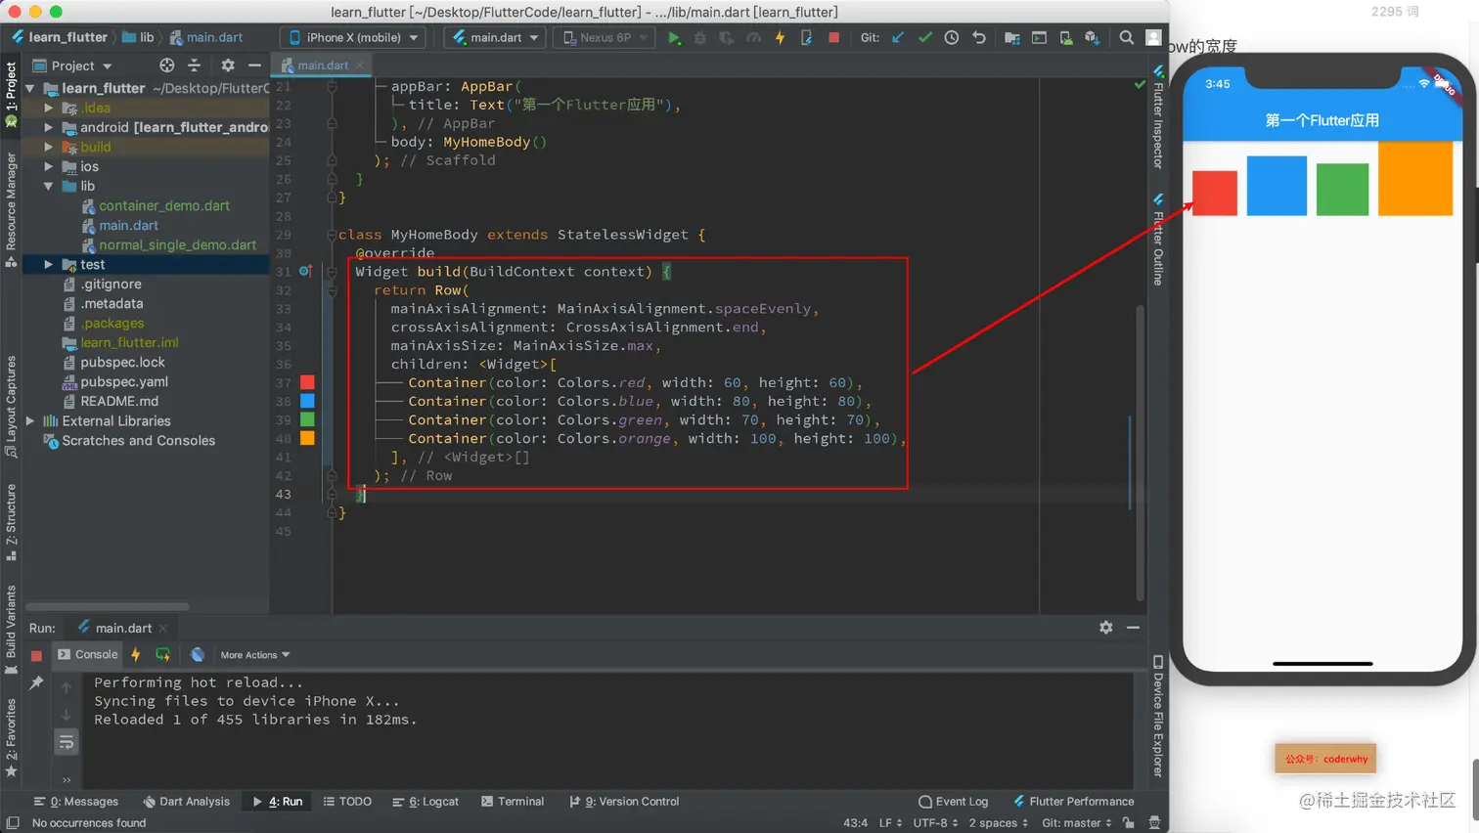Open the AVD Manager icon
This screenshot has width=1479, height=833.
(1066, 38)
